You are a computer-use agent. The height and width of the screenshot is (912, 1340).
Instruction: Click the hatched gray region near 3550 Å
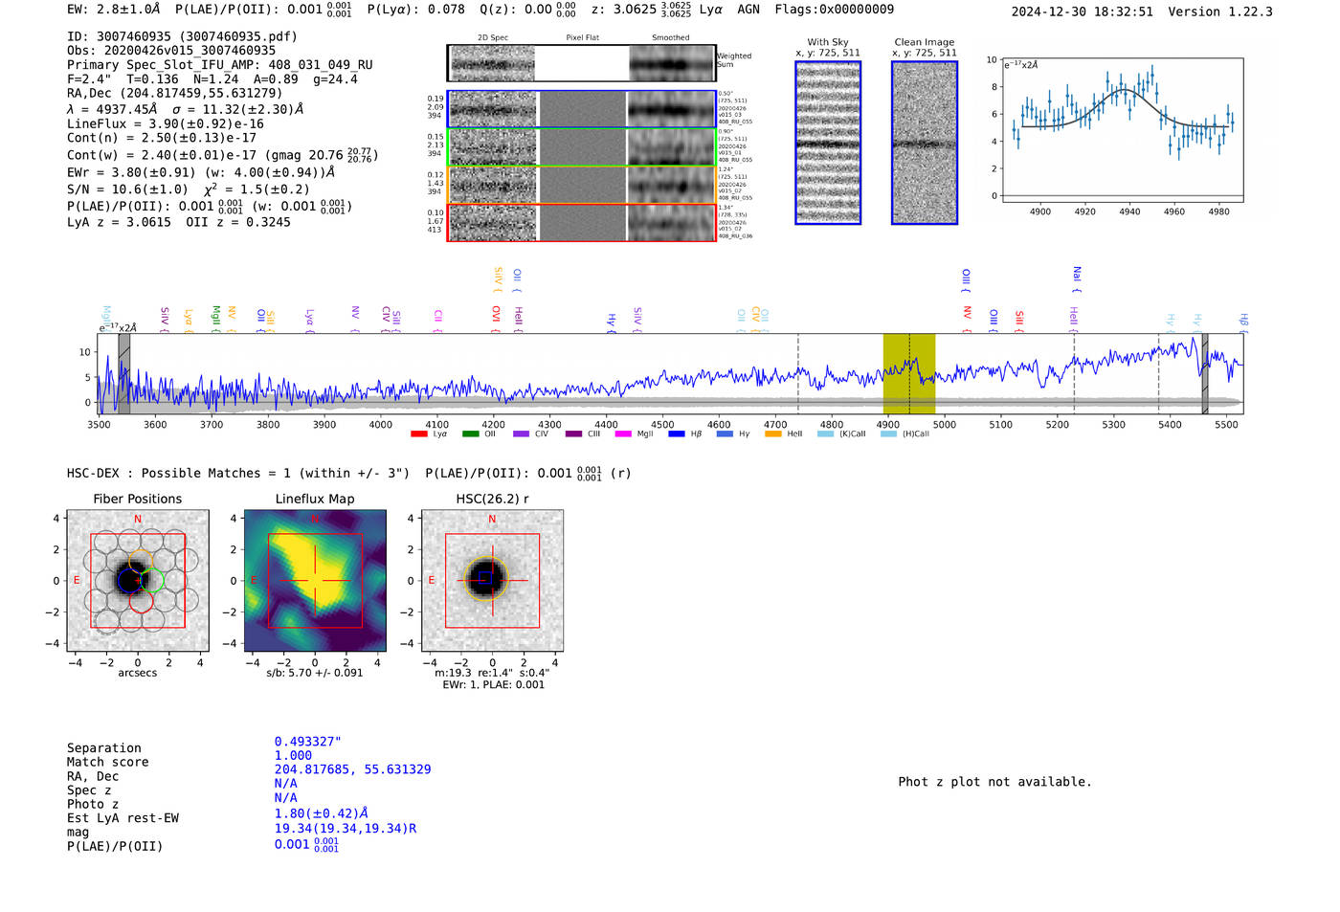click(123, 373)
